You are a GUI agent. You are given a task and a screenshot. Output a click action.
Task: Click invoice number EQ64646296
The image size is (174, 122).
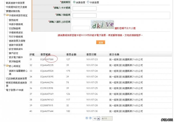coord(47,83)
